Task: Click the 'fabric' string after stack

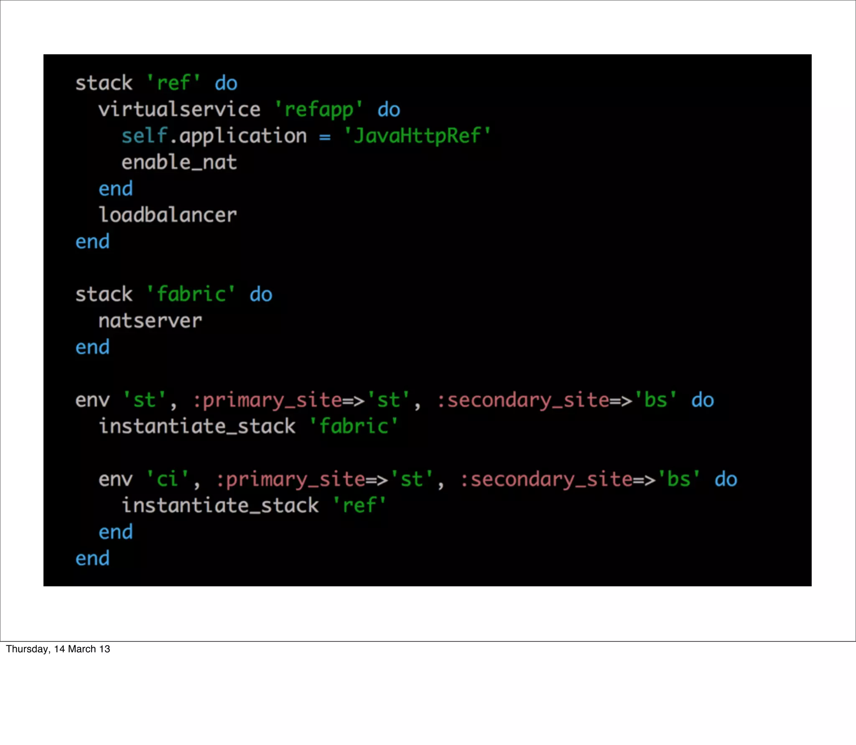Action: (x=191, y=294)
